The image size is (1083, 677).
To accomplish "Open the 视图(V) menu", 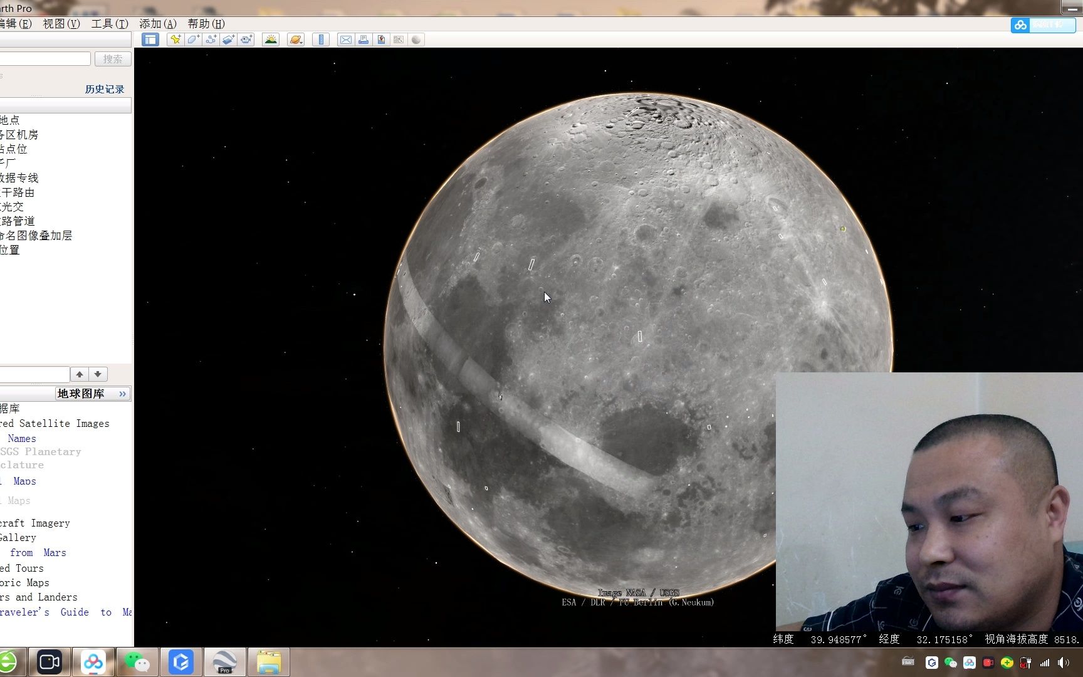I will [61, 24].
